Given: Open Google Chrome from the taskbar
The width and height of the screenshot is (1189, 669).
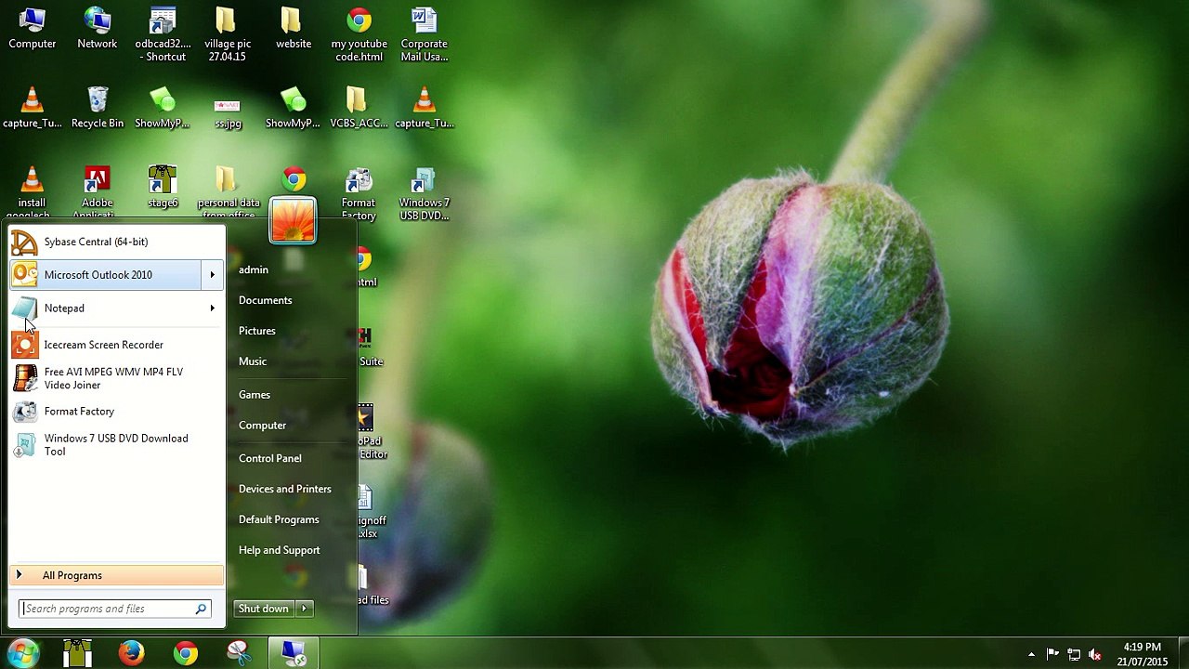Looking at the screenshot, I should click(x=186, y=653).
